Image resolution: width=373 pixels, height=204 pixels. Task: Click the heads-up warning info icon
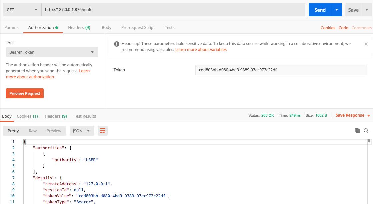[117, 44]
